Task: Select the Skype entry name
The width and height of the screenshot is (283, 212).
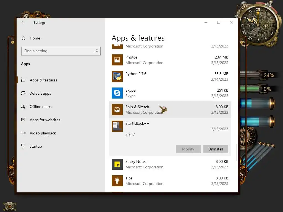Action: click(130, 90)
